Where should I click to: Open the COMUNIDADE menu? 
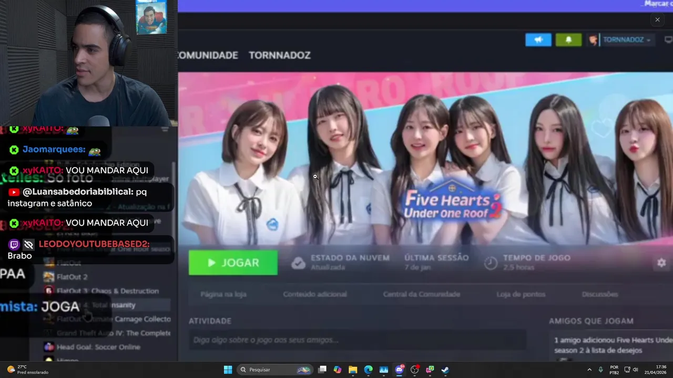pyautogui.click(x=208, y=55)
